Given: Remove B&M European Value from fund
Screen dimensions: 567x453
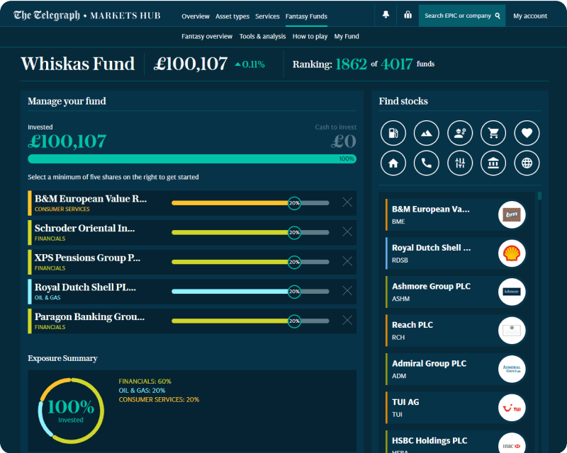Looking at the screenshot, I should [x=347, y=202].
